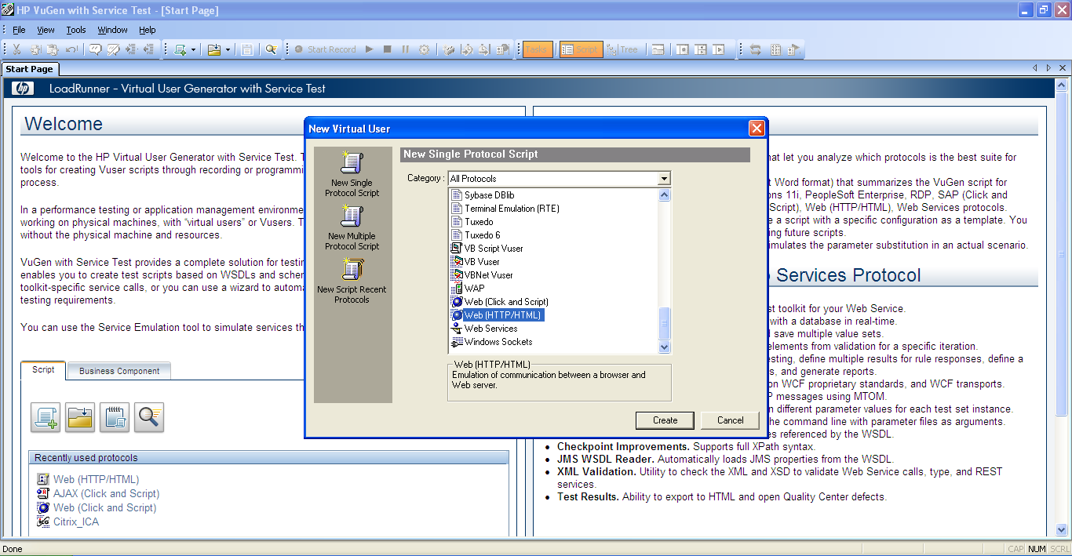Click the Create button
Viewport: 1072px width, 556px height.
pos(665,420)
